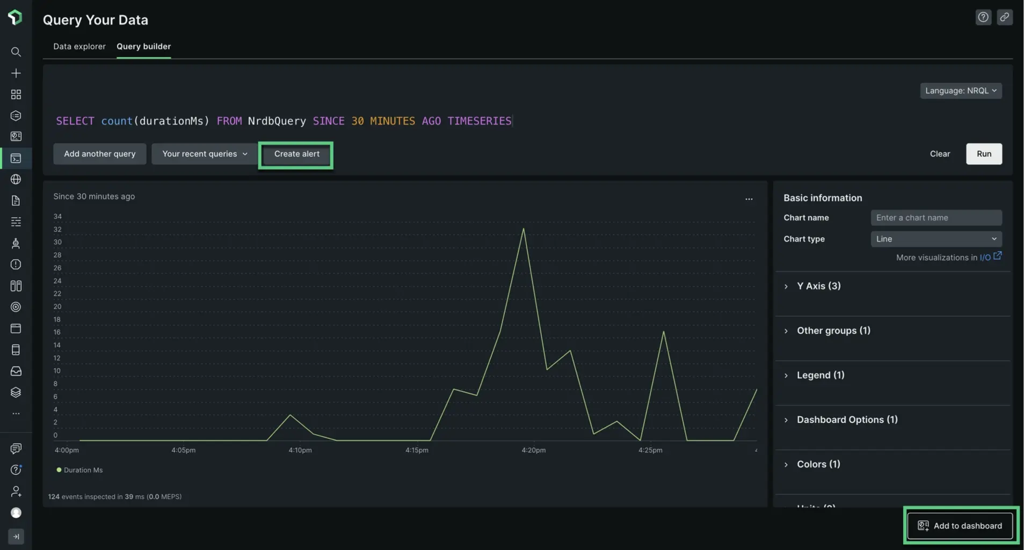Open Your recent queries dropdown
Image resolution: width=1031 pixels, height=550 pixels.
click(205, 154)
